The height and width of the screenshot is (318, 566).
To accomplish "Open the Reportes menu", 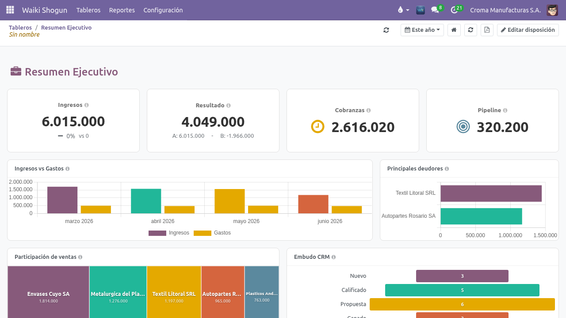I will click(122, 10).
